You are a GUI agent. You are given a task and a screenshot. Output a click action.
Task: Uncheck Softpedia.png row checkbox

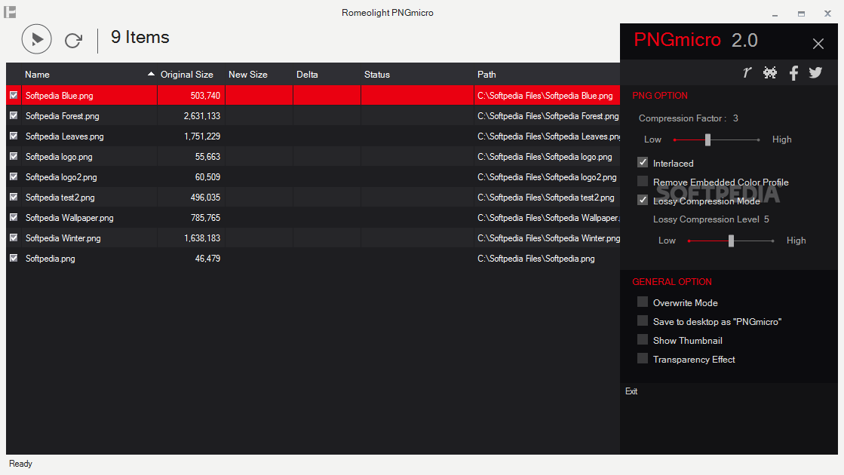click(14, 258)
